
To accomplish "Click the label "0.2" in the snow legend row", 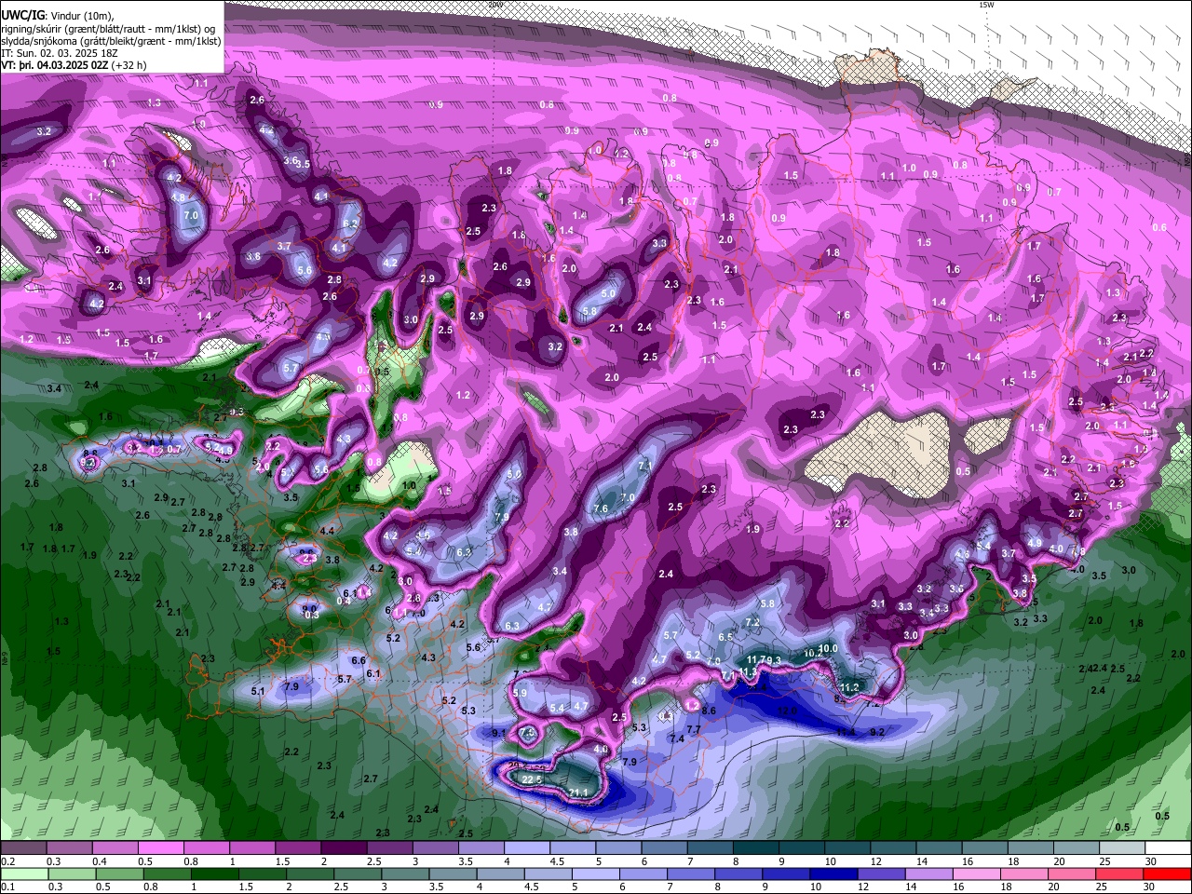I will click(x=8, y=860).
